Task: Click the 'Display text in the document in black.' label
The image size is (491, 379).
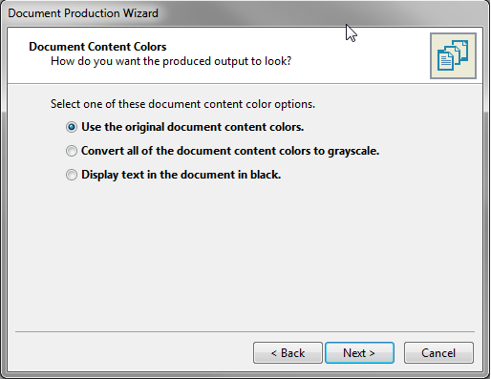Action: coord(181,175)
